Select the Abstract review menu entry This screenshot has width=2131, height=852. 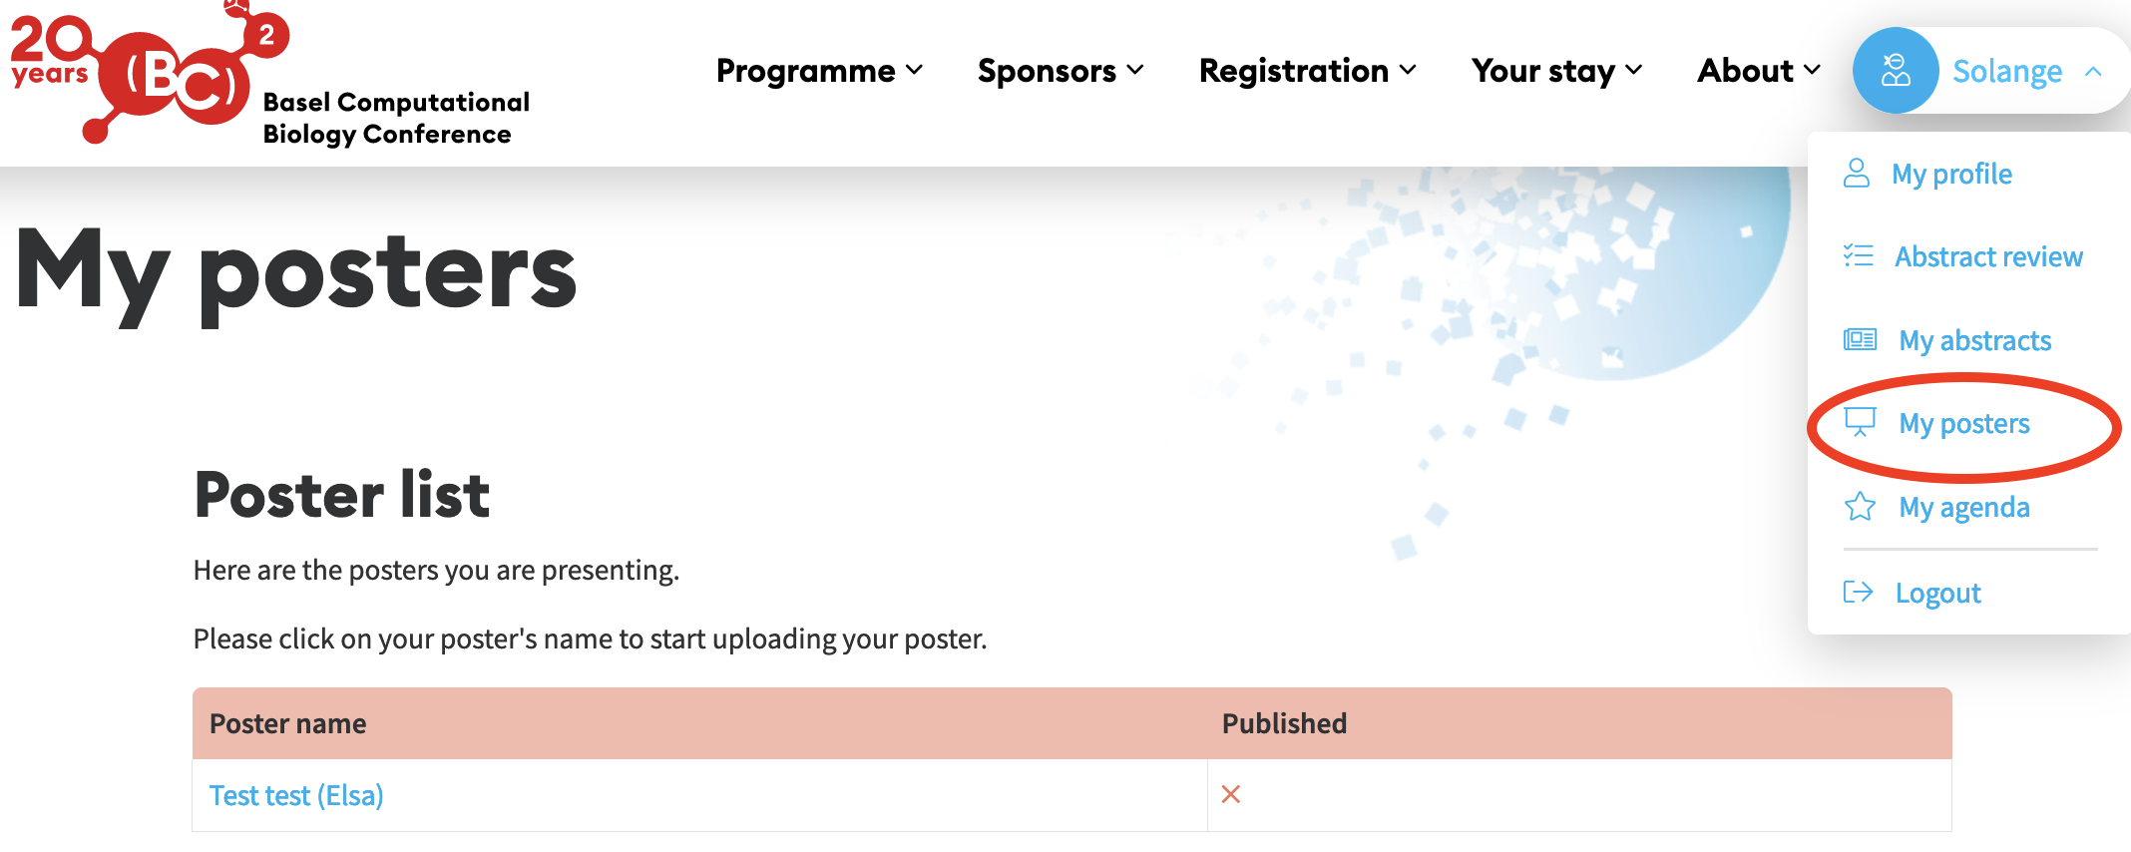[1963, 256]
